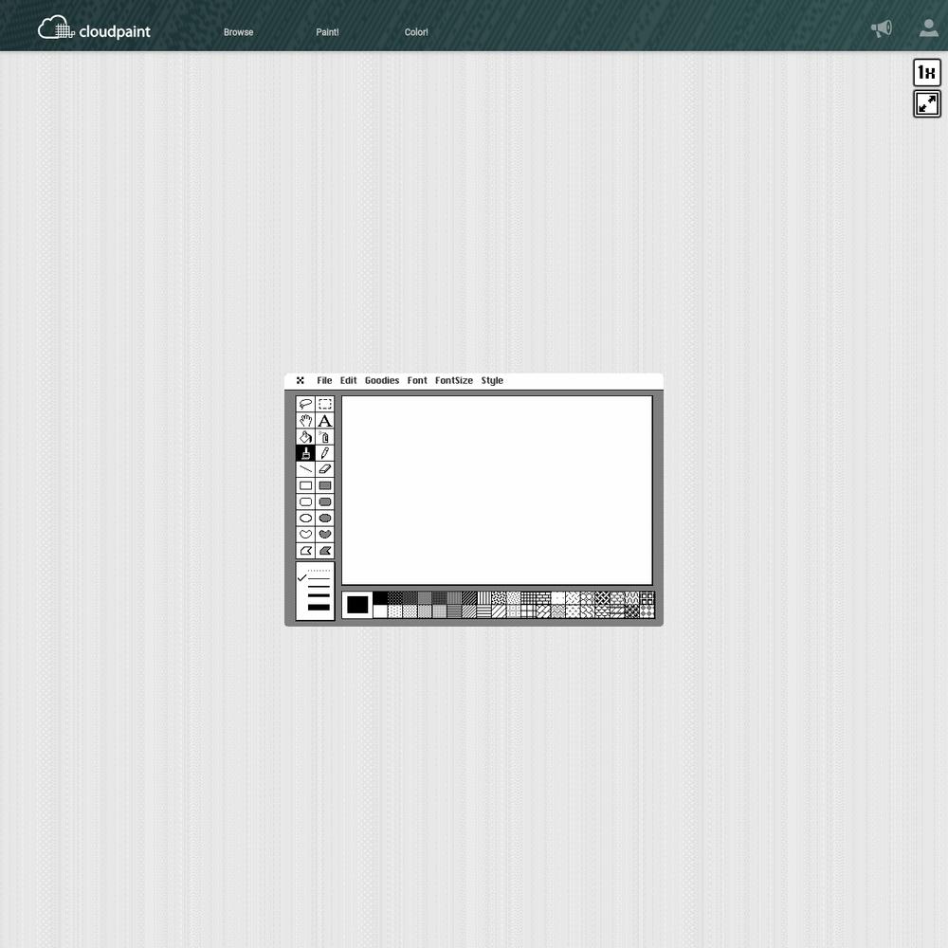Select the filled Rounded Rectangle tool
This screenshot has height=948, width=948.
[324, 501]
